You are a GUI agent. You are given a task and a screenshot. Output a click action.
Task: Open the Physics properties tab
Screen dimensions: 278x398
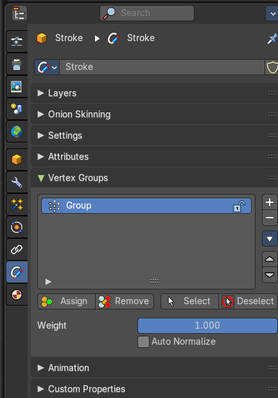tap(17, 227)
